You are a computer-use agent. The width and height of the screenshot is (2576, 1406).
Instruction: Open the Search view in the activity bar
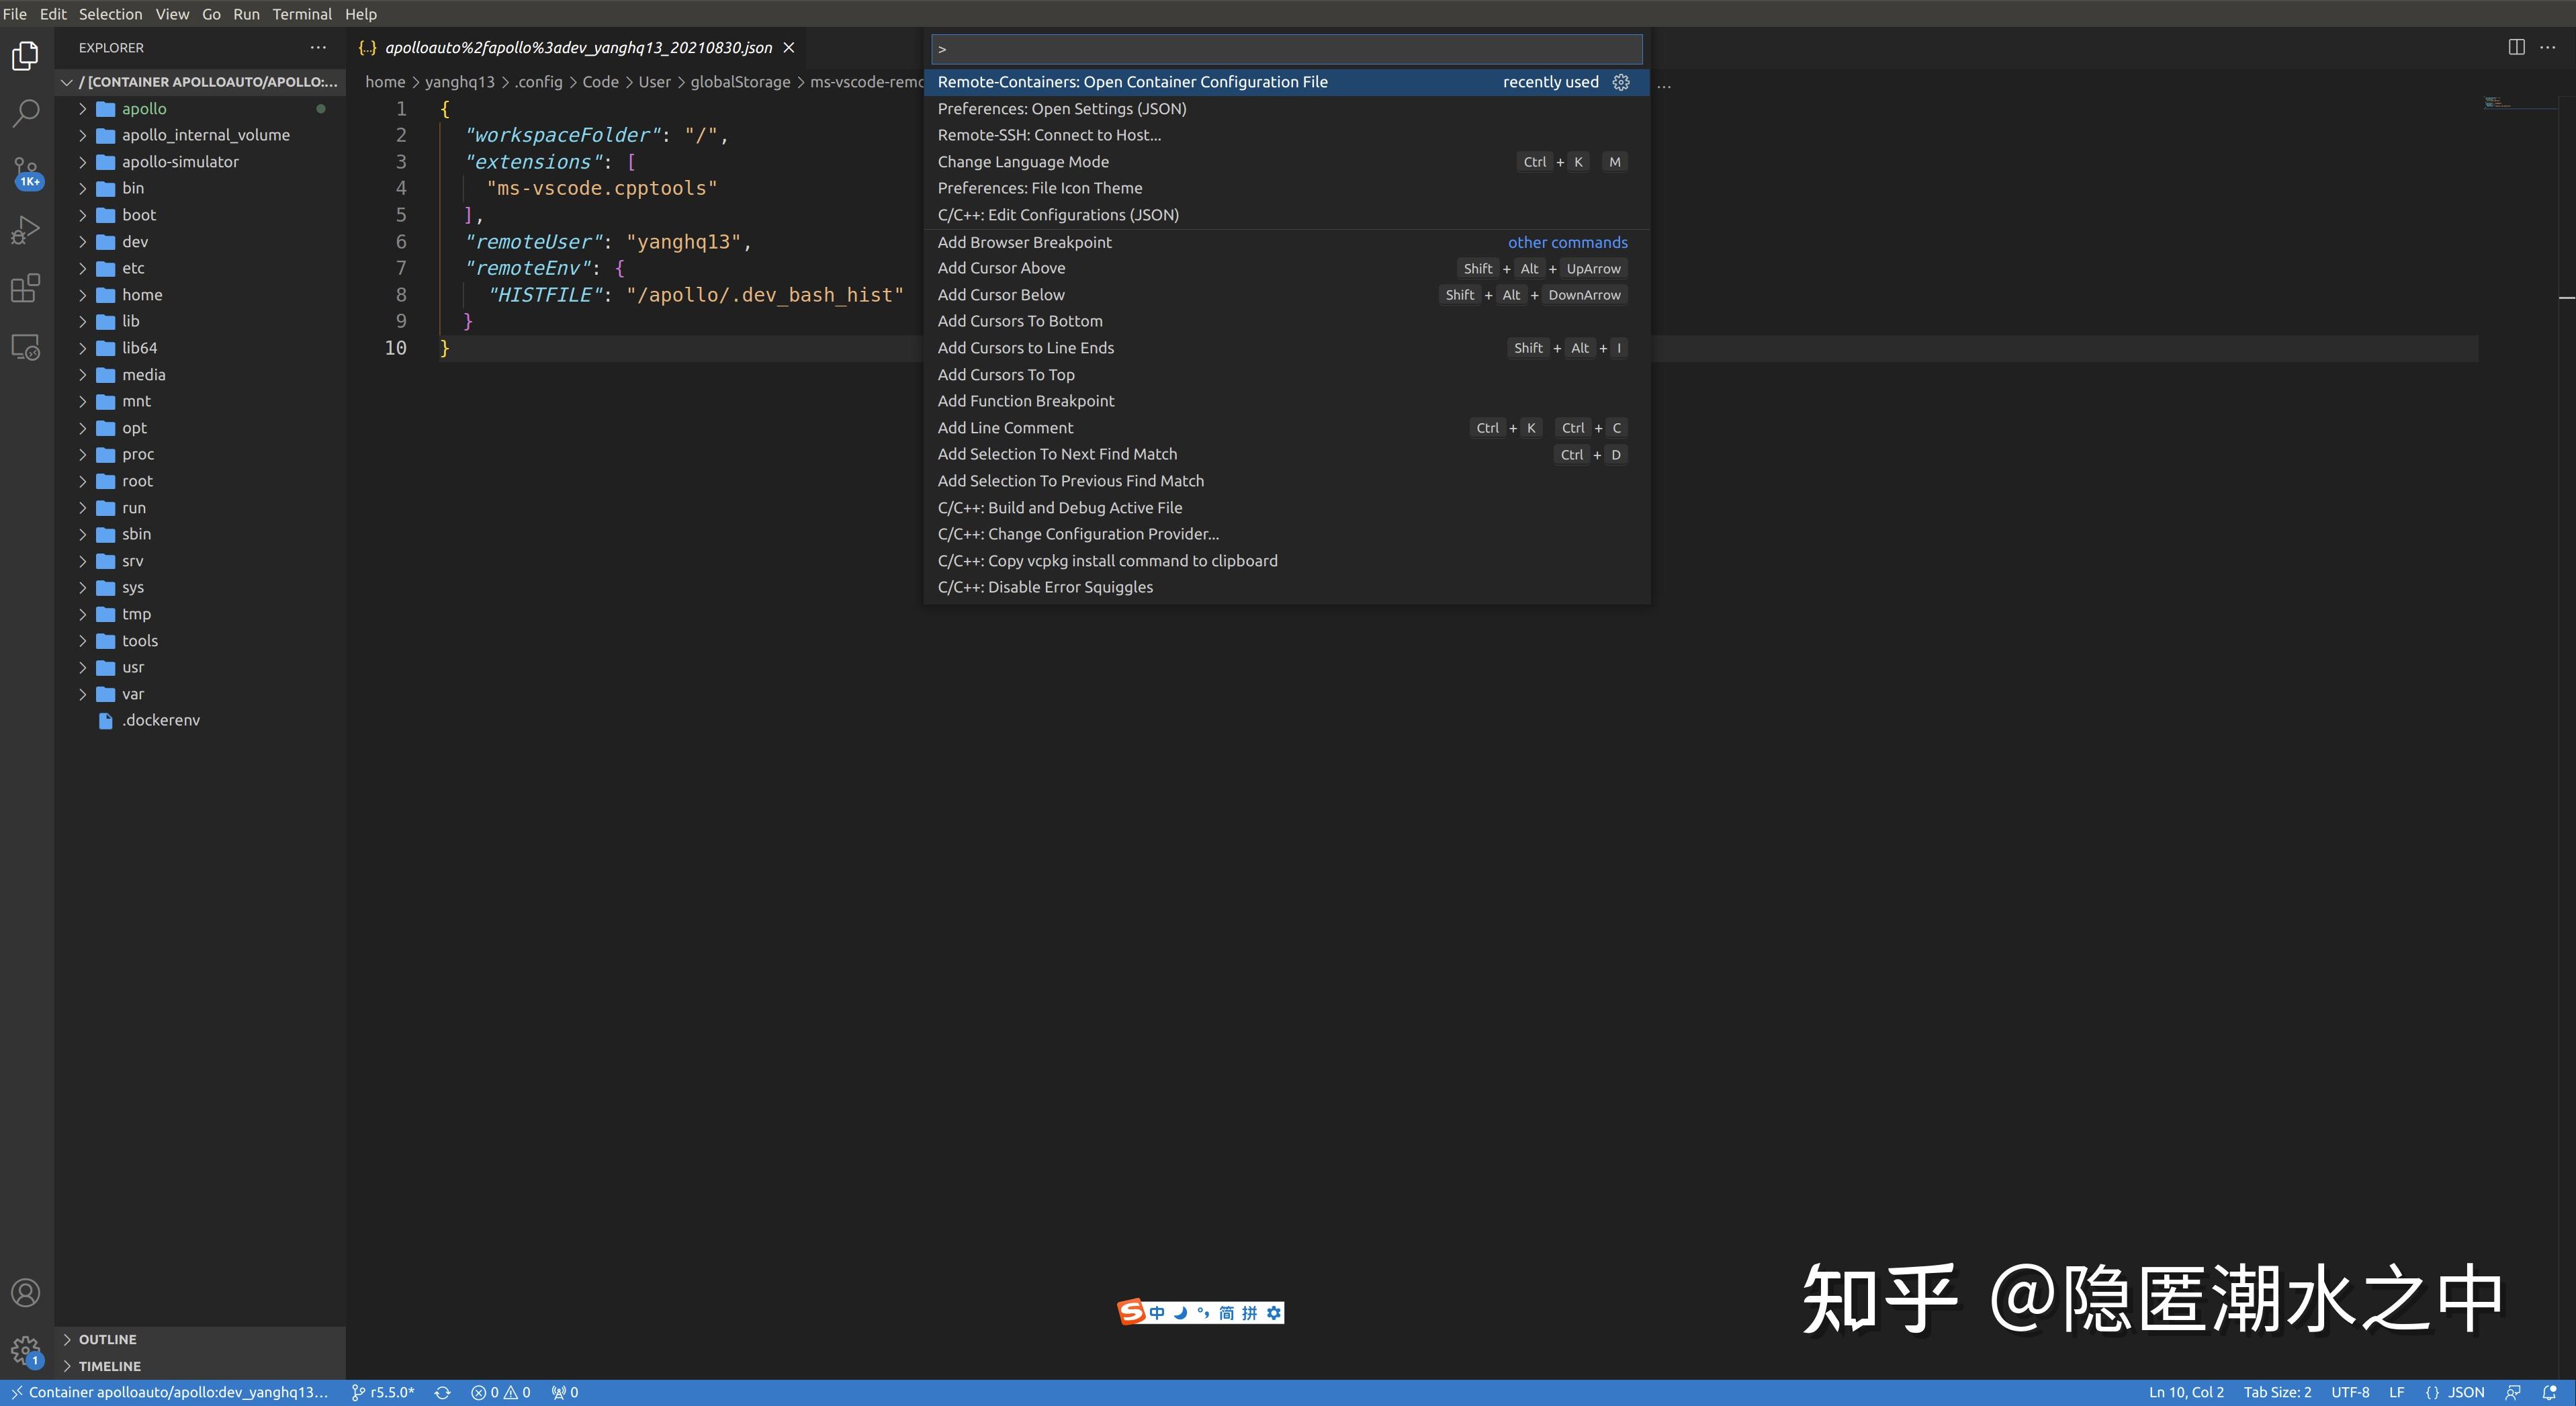pyautogui.click(x=25, y=113)
